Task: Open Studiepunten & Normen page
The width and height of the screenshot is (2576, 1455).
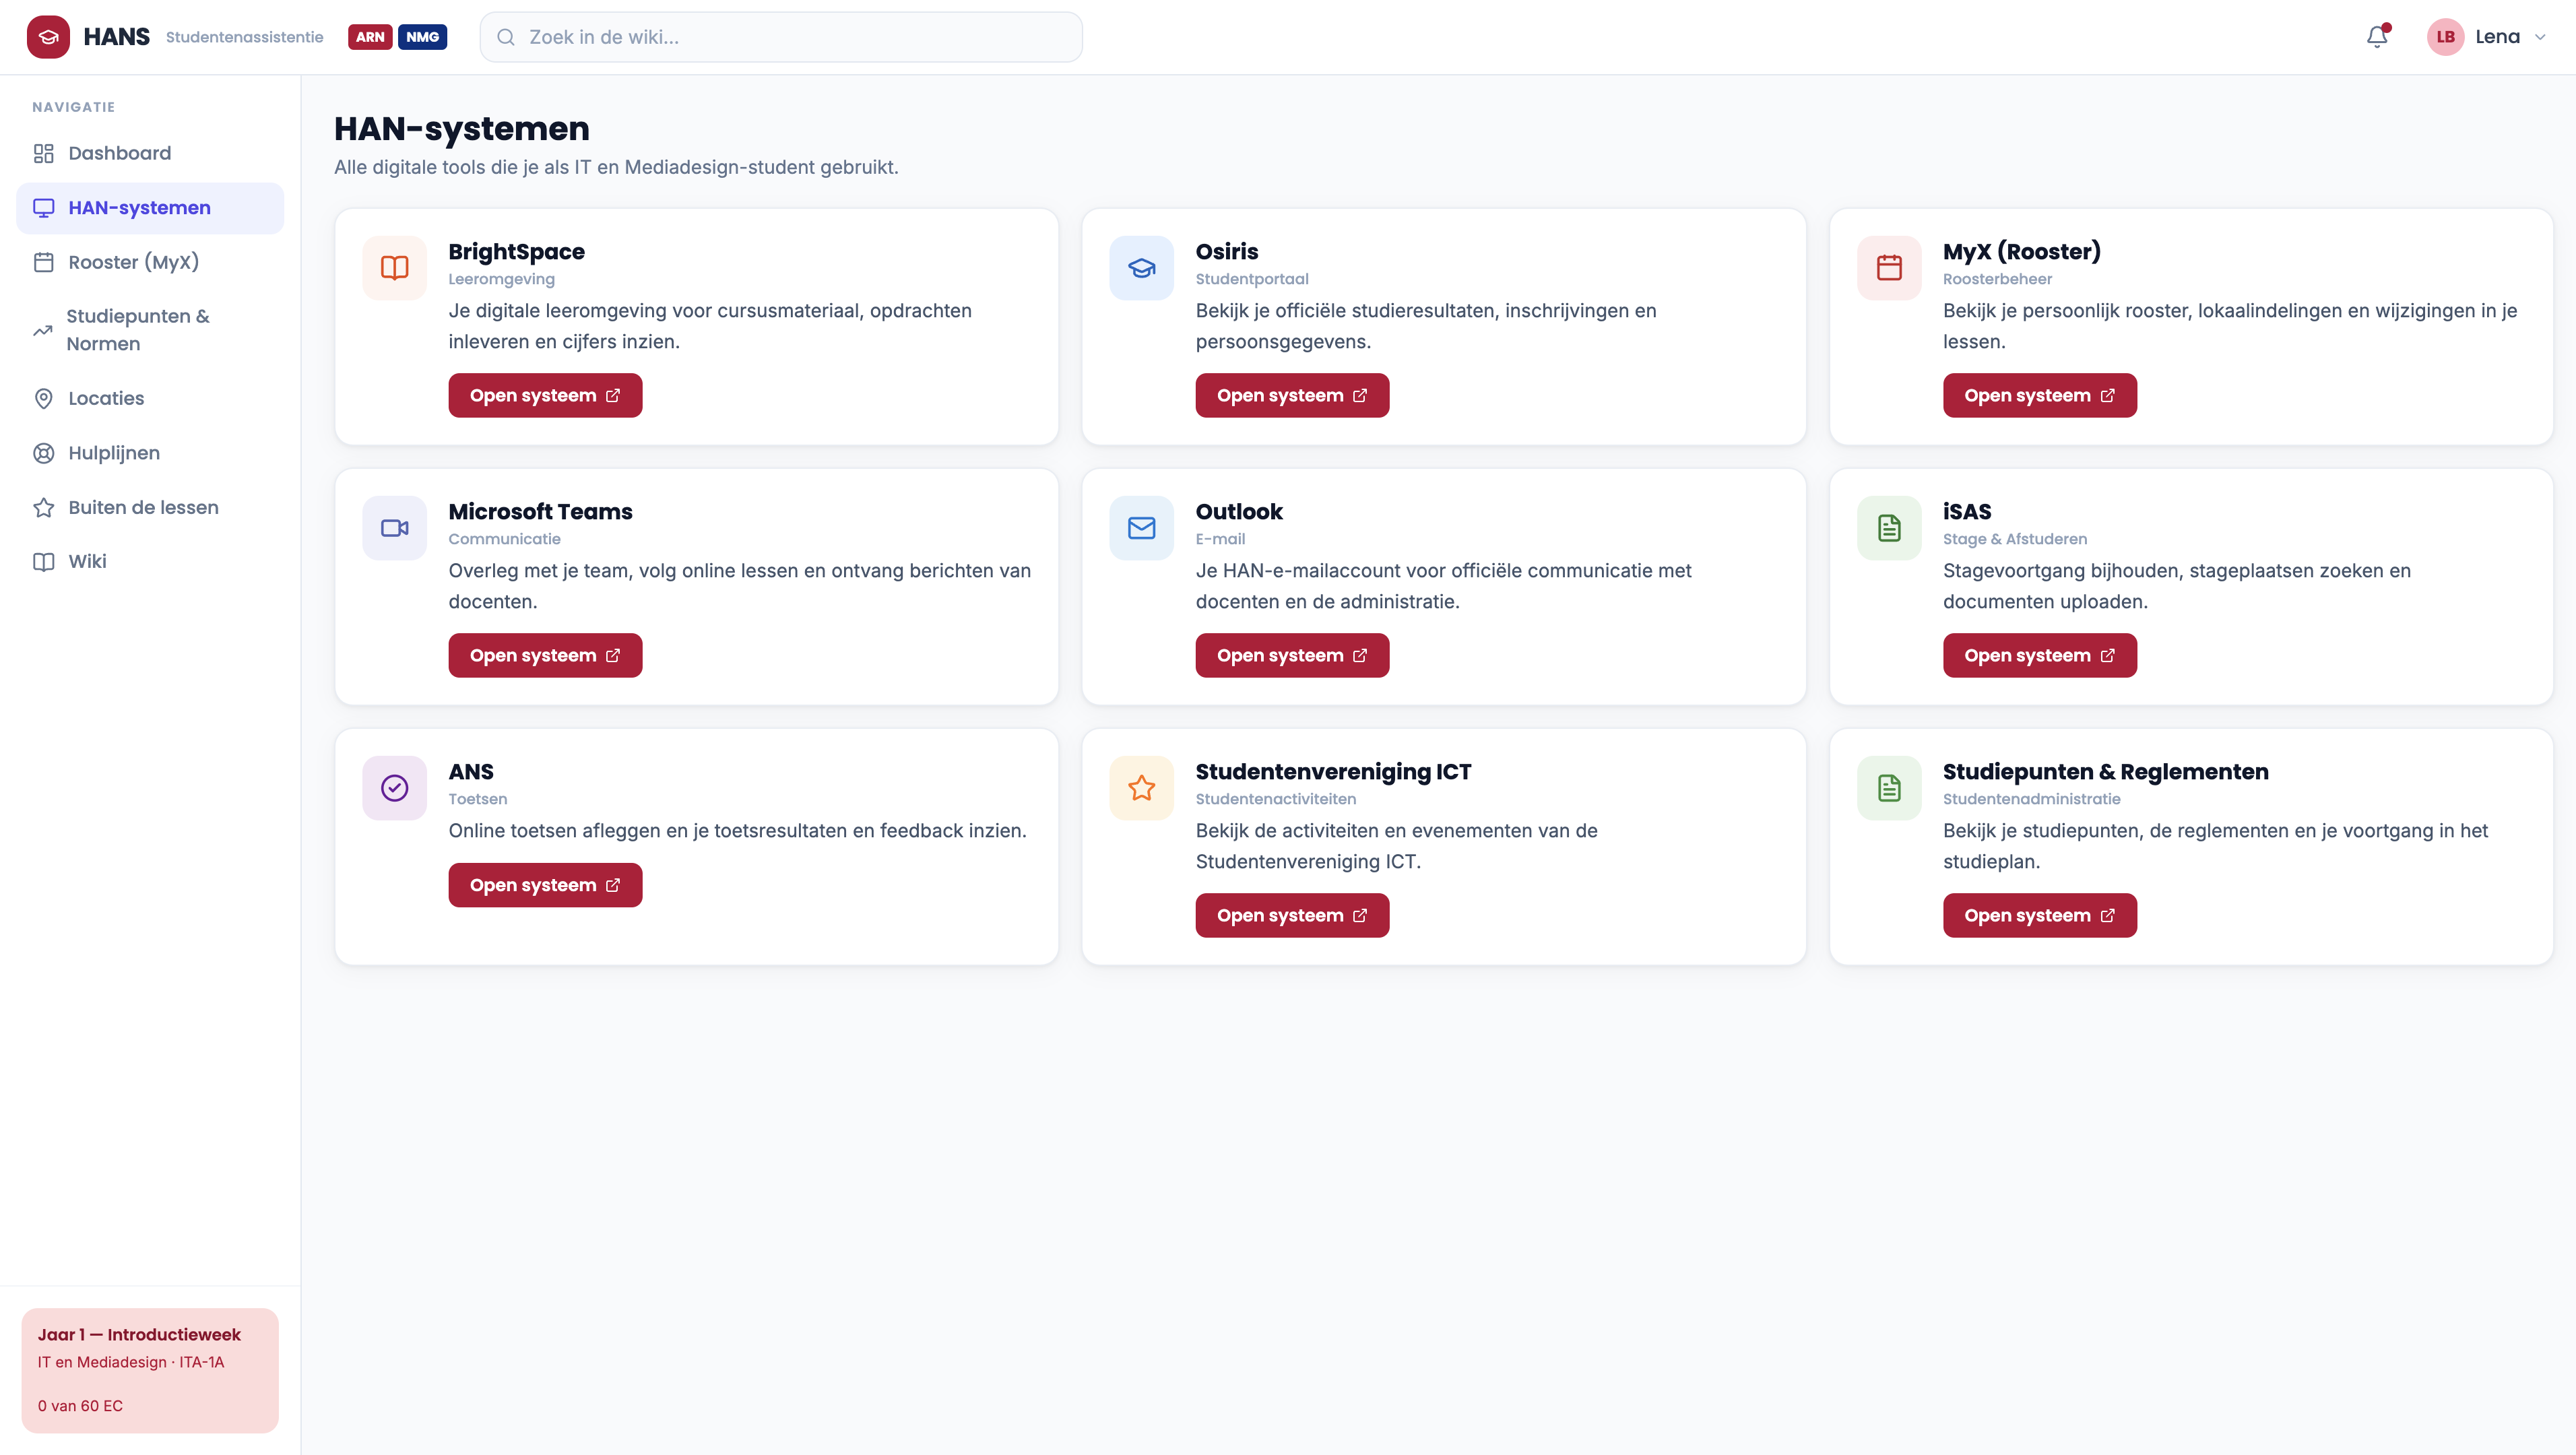Action: click(x=150, y=330)
